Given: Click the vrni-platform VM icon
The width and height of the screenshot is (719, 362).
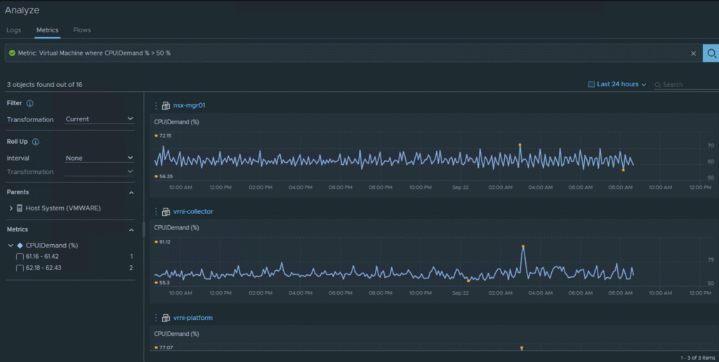Looking at the screenshot, I should [166, 319].
